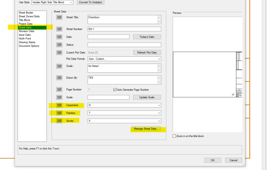Click the settings icon beside Date field
This screenshot has width=272, height=170.
[59, 37]
